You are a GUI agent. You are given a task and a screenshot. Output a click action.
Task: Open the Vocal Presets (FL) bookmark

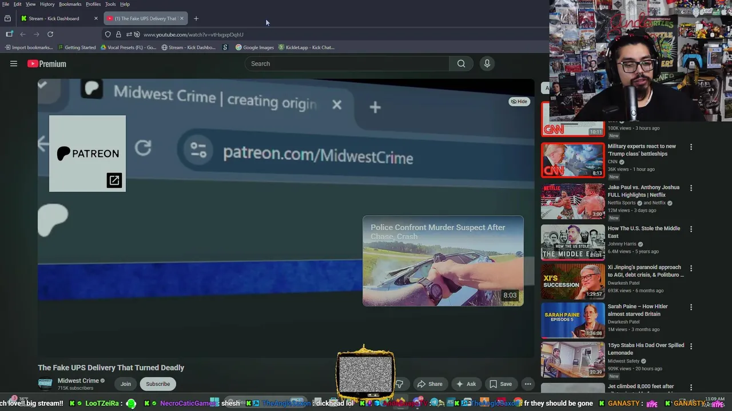(128, 47)
